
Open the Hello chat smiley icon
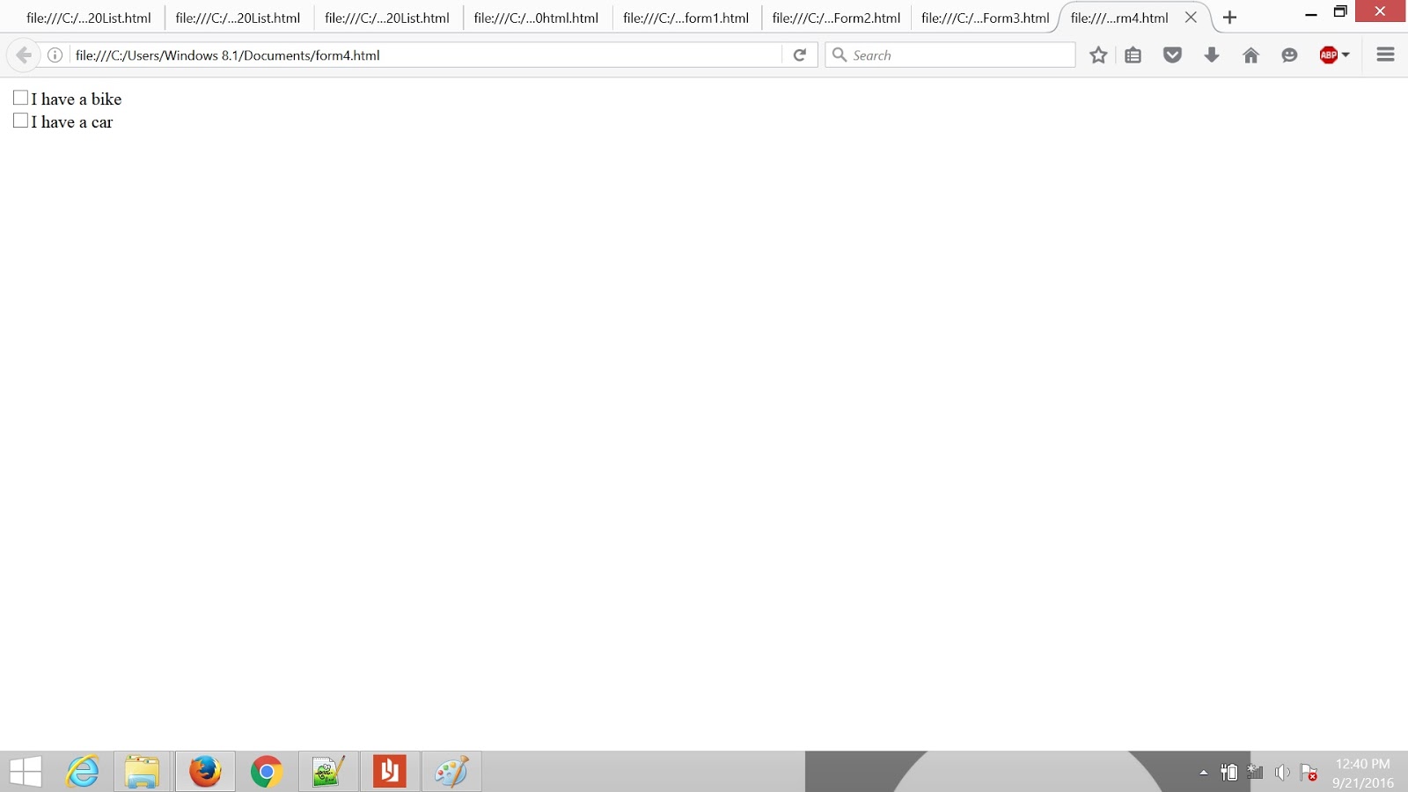(x=1289, y=55)
